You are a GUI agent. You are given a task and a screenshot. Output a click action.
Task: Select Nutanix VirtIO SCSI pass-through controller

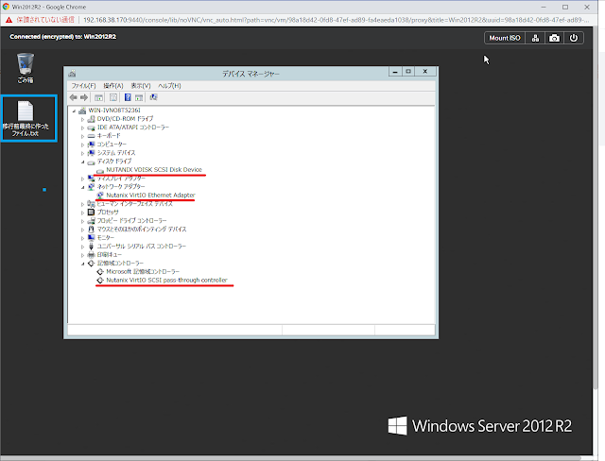coord(166,281)
